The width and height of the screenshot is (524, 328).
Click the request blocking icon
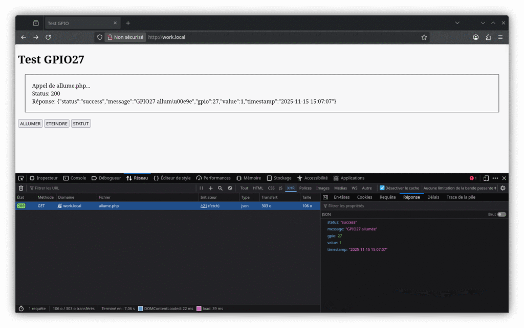point(230,188)
